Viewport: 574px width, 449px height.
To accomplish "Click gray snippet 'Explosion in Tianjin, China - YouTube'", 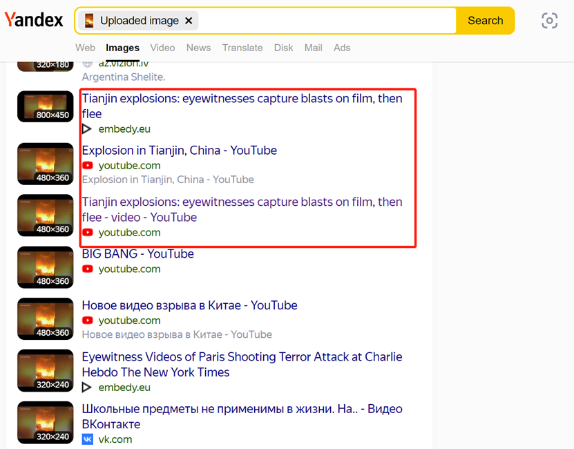I will point(168,180).
